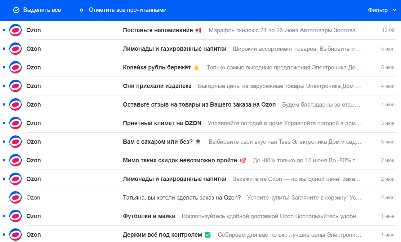Viewport: 401px width, 242px height.
Task: Click Ozon avatar for 'Приятный климат на OZON'
Action: tap(16, 123)
